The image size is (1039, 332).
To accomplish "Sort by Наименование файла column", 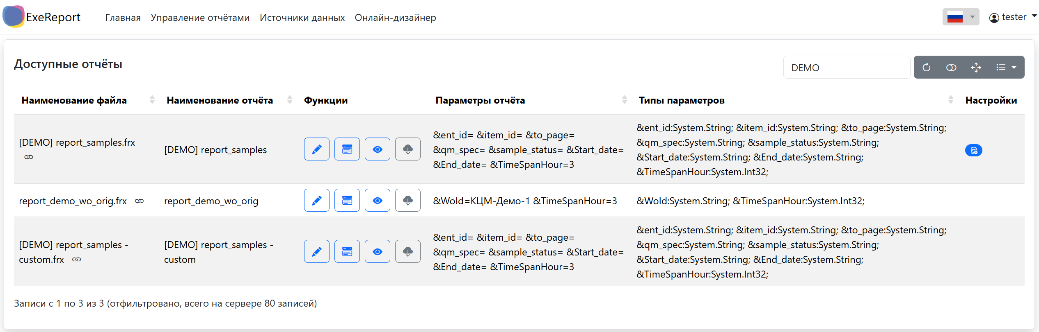I will pos(74,100).
